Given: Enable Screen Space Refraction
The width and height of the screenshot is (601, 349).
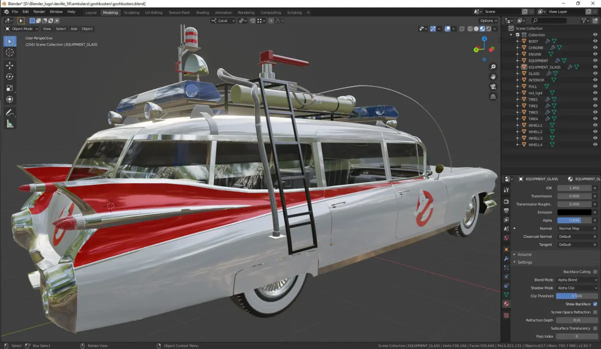Looking at the screenshot, I should tap(595, 312).
